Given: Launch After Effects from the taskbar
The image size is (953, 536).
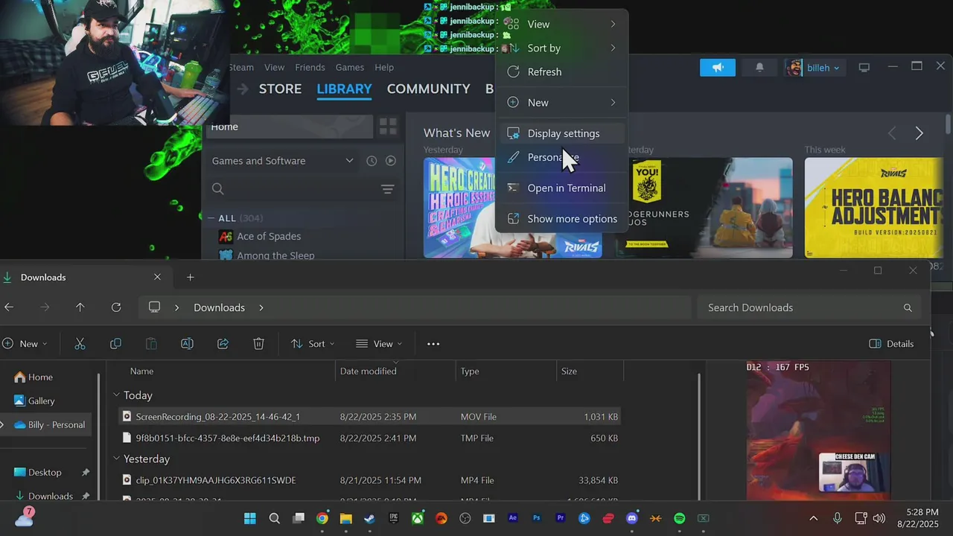Looking at the screenshot, I should [513, 518].
